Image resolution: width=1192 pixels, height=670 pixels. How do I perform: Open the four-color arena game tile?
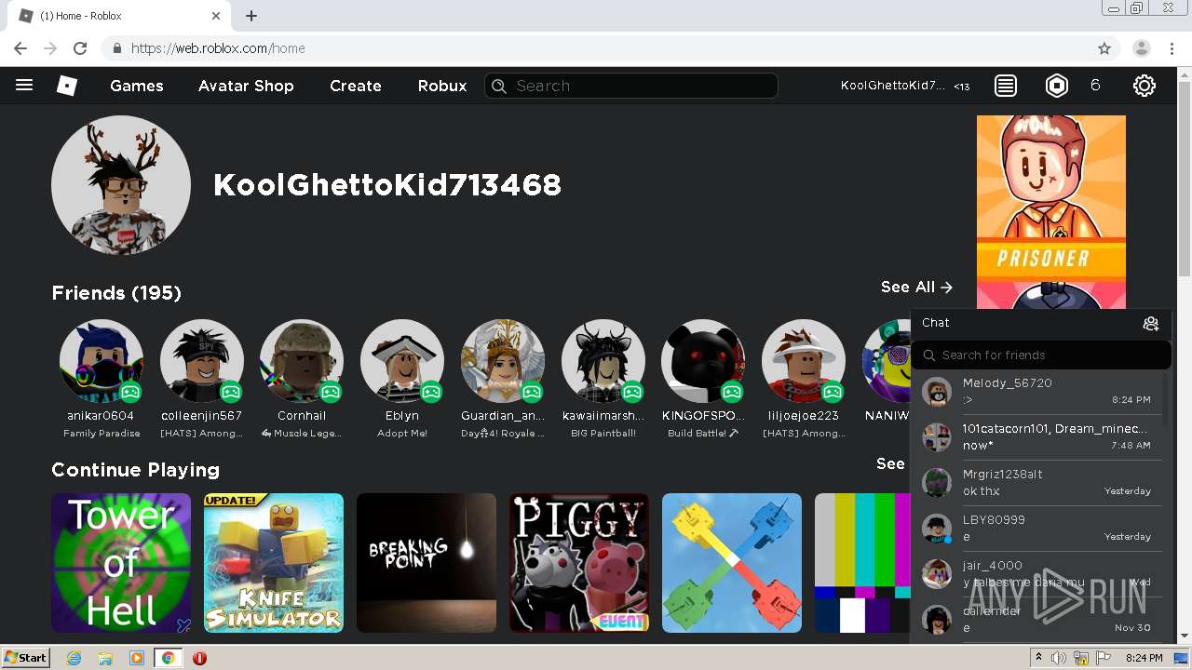pos(732,563)
